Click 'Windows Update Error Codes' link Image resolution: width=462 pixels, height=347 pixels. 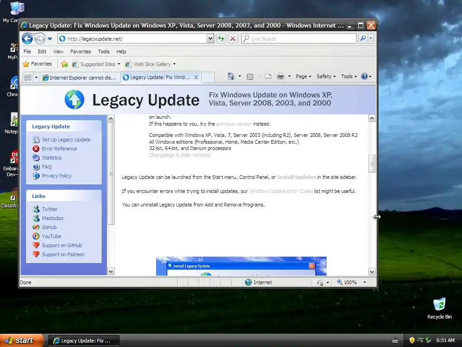(x=281, y=191)
